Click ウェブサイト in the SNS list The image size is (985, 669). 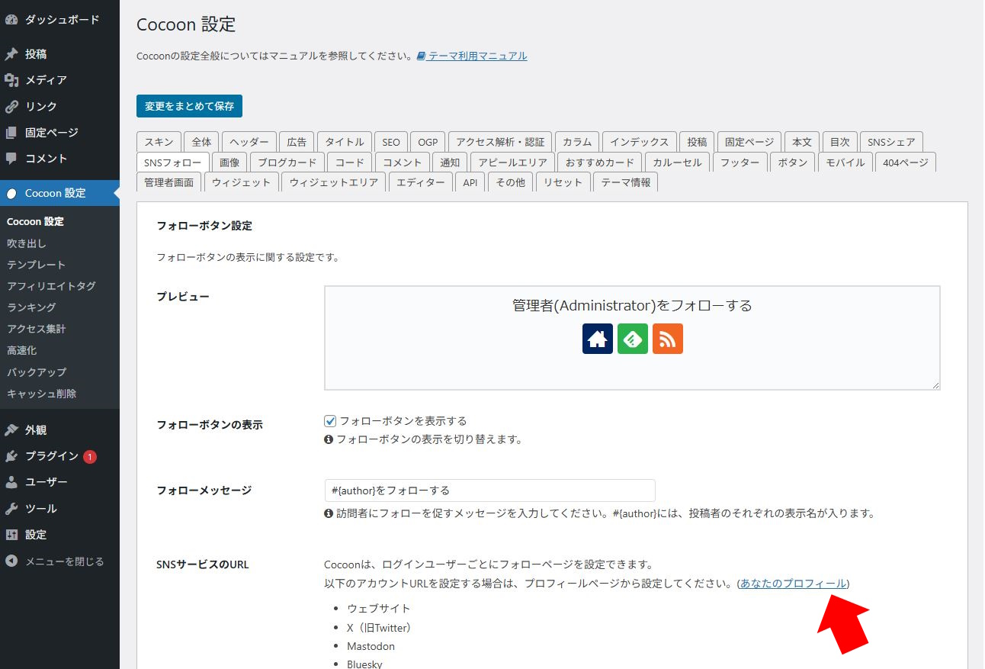[x=379, y=609]
